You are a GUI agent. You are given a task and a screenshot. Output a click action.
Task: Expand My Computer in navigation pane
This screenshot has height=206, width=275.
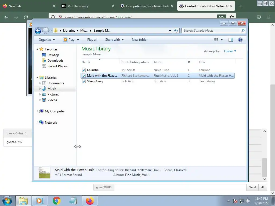pyautogui.click(x=37, y=111)
